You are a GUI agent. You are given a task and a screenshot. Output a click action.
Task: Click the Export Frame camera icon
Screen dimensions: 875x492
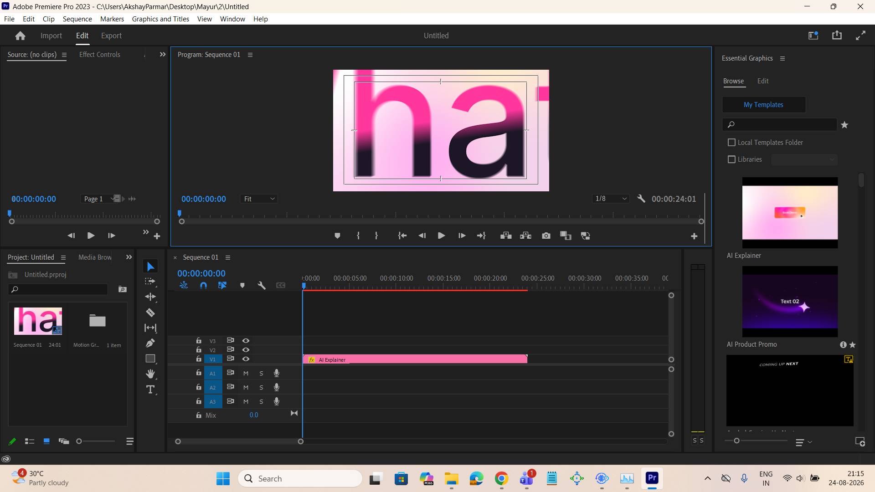point(546,236)
